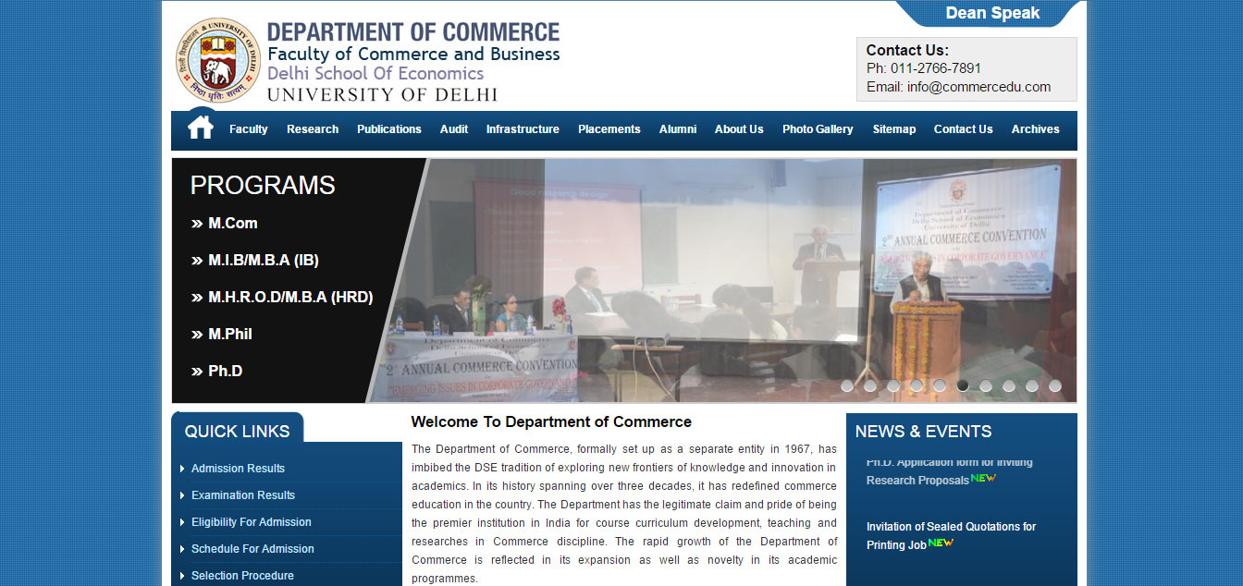
Task: Jump to the fifth slideshow dot
Action: click(x=940, y=386)
